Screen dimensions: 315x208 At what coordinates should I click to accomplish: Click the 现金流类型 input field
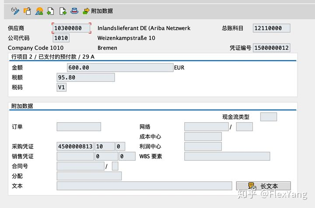coord(268,117)
